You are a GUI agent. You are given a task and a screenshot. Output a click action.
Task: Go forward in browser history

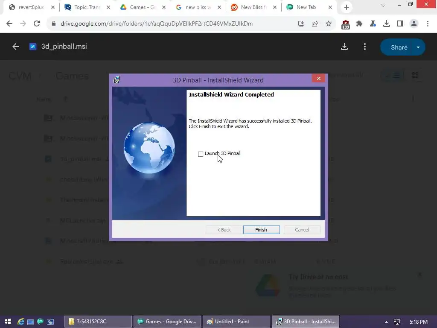[23, 24]
